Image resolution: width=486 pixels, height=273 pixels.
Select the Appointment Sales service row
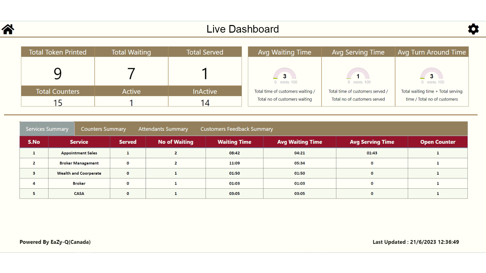pyautogui.click(x=79, y=153)
